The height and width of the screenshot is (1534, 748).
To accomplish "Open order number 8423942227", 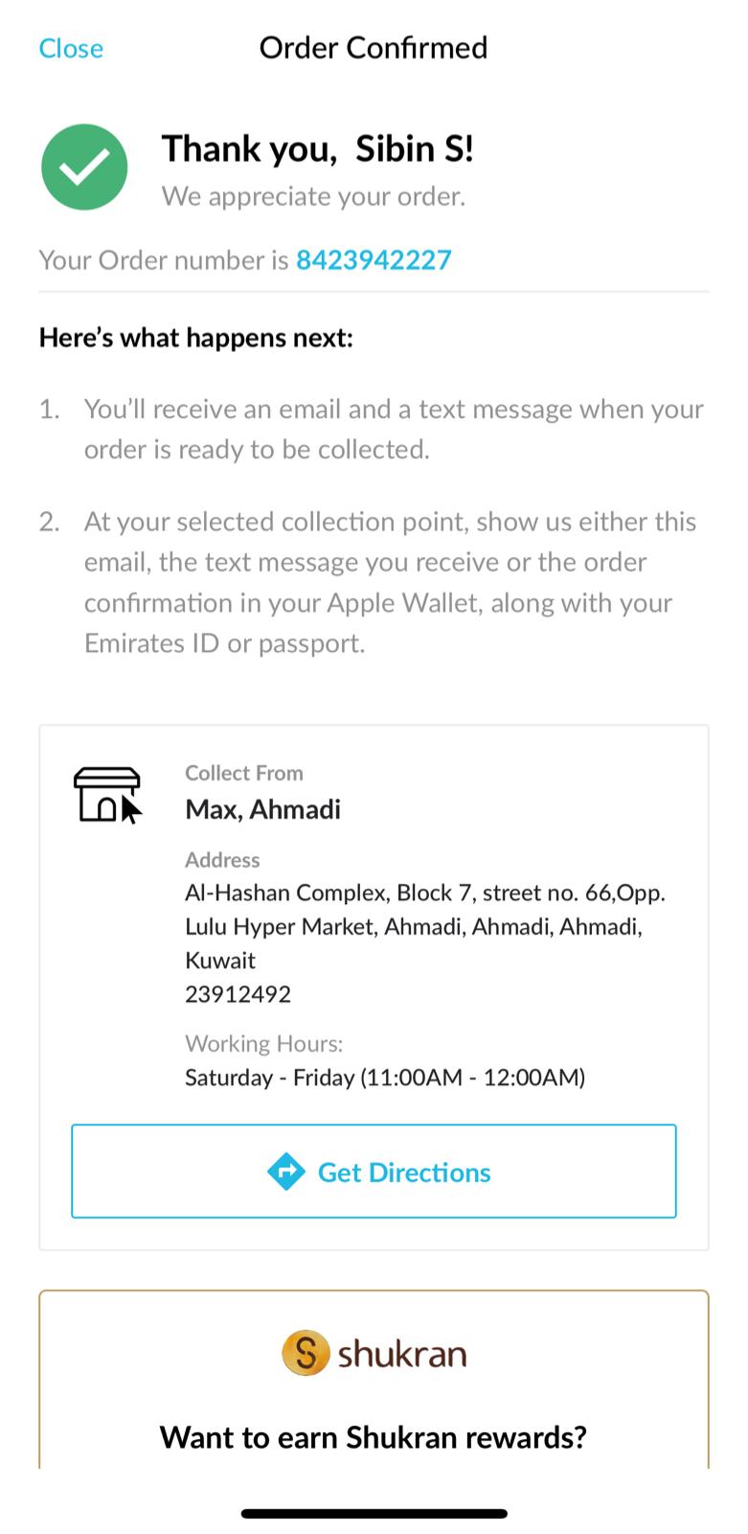I will click(374, 260).
